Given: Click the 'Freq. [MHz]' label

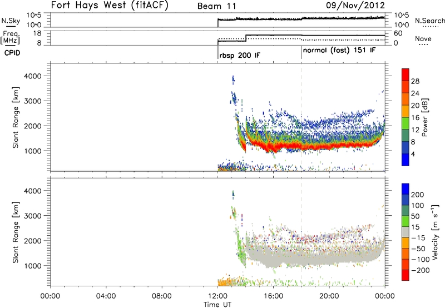Looking at the screenshot, I should [10, 38].
